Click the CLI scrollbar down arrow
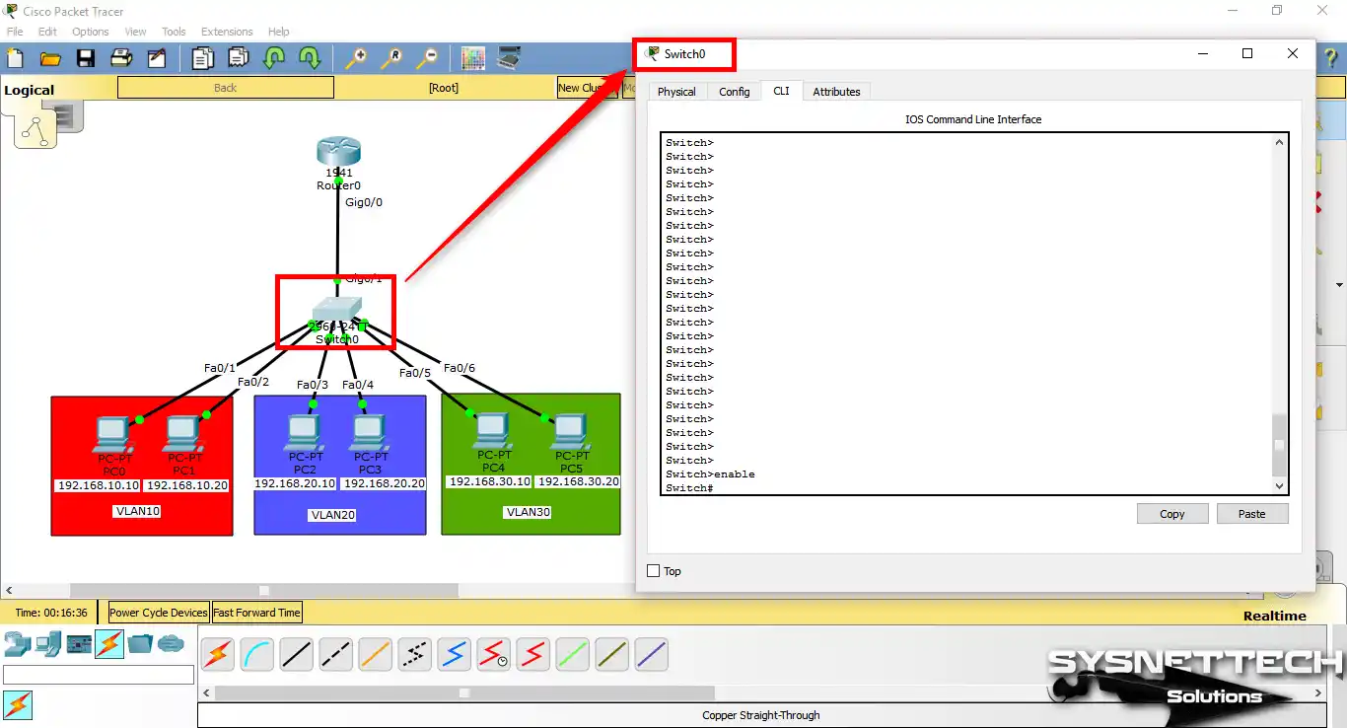 coord(1280,486)
